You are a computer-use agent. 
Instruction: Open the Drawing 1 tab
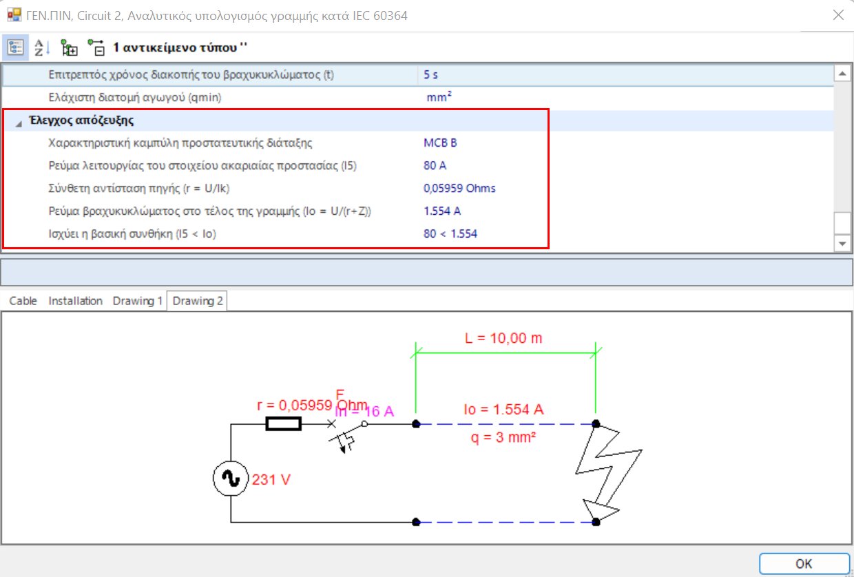tap(138, 300)
